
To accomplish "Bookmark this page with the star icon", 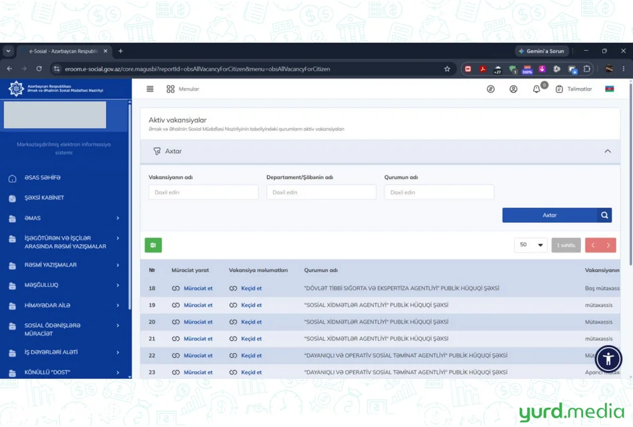I will point(447,69).
